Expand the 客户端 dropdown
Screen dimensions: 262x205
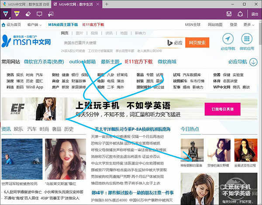click(34, 25)
